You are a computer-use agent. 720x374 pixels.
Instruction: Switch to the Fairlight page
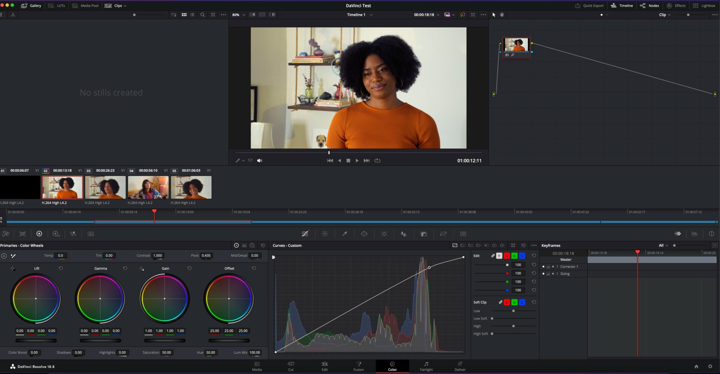[426, 366]
